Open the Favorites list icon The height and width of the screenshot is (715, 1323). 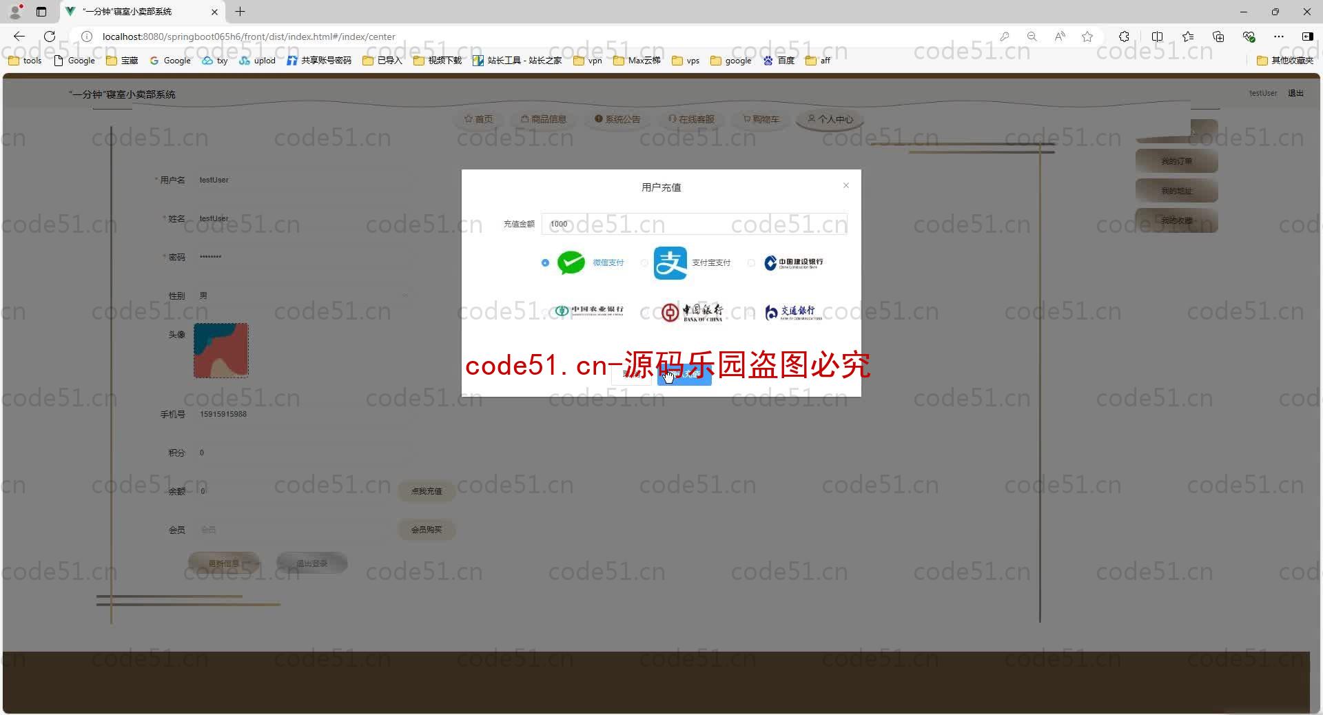click(x=1188, y=37)
